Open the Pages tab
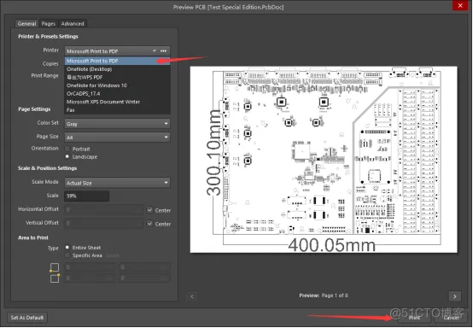 click(49, 24)
